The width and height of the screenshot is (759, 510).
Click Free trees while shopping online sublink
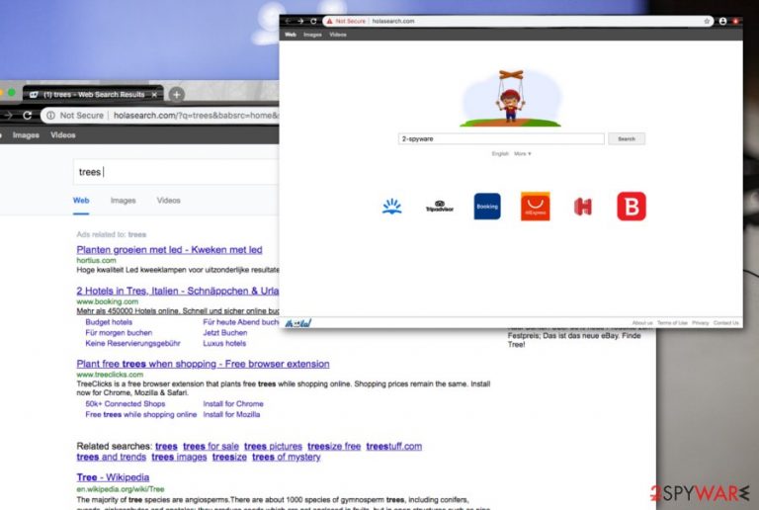coord(141,415)
